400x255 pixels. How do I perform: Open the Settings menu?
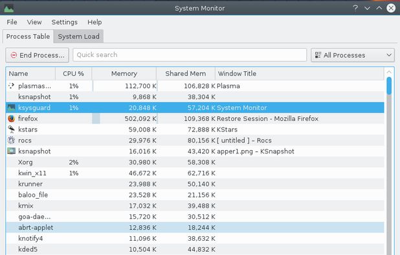[x=64, y=22]
